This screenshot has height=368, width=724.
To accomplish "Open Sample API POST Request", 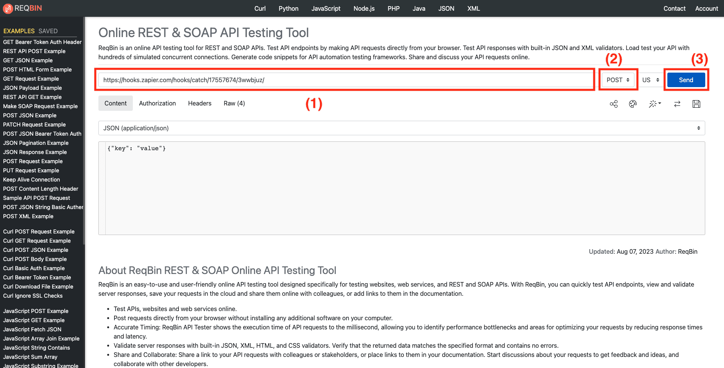I will 37,198.
